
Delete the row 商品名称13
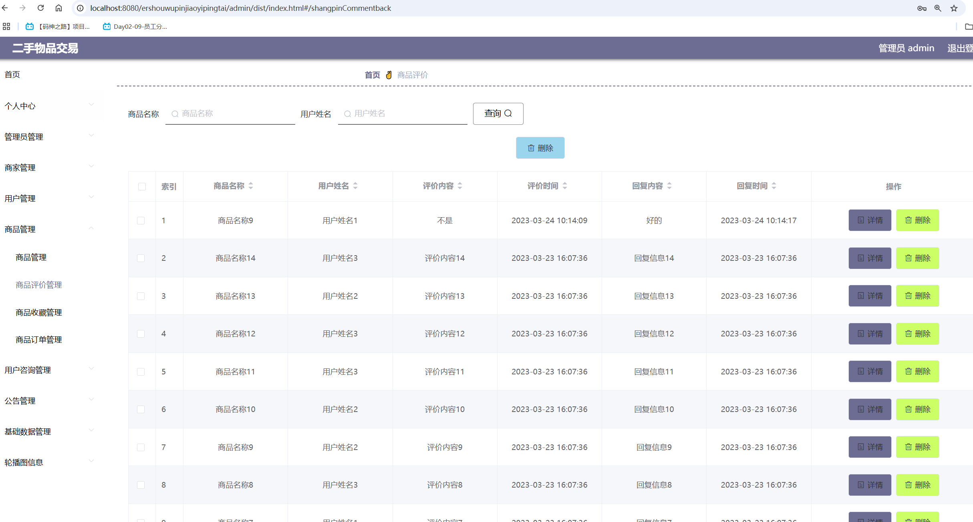[x=917, y=296]
